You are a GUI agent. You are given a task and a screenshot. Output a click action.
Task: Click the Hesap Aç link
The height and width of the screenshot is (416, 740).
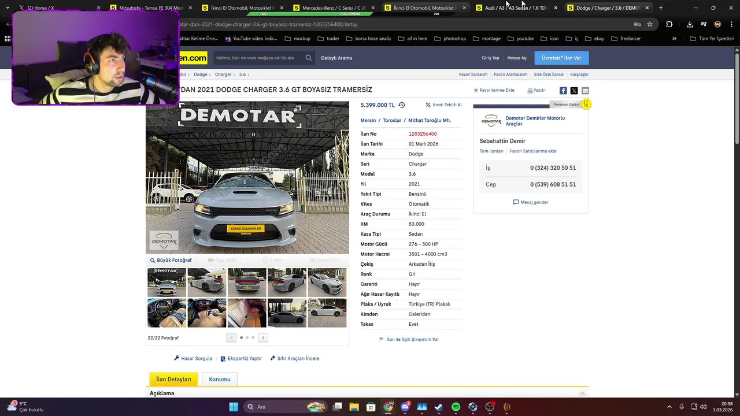pos(517,58)
